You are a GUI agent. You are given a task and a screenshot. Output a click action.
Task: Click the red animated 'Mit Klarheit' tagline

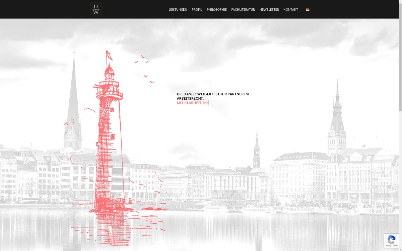coord(192,103)
